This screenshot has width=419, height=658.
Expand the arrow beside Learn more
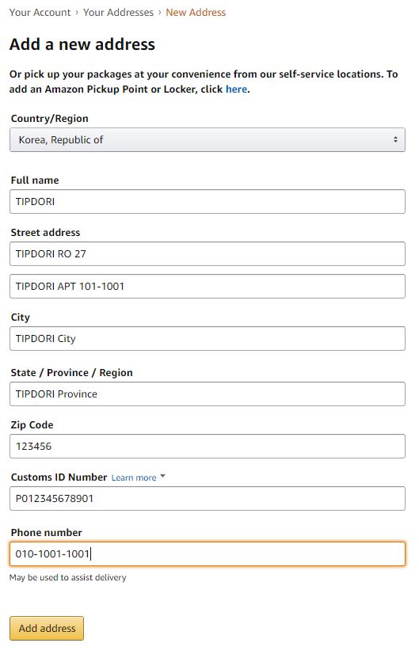click(x=163, y=477)
